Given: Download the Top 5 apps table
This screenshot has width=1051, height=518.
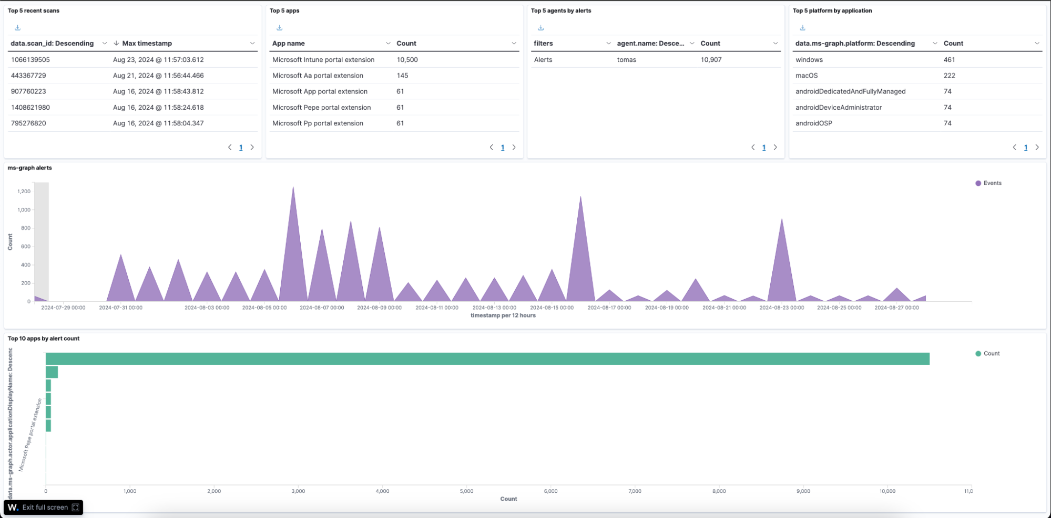Looking at the screenshot, I should click(279, 28).
